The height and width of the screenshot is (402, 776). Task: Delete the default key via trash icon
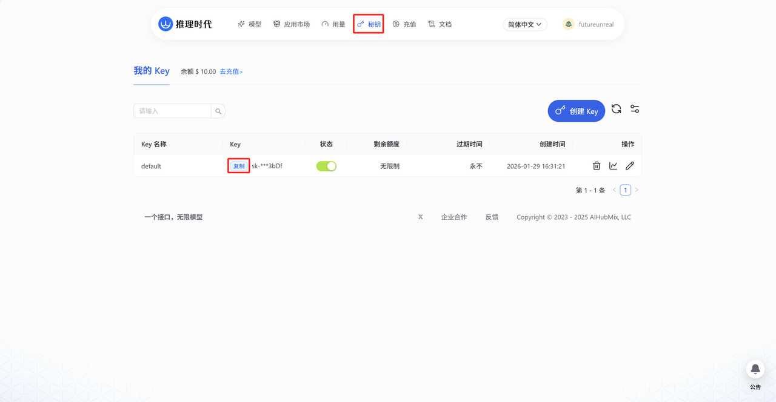[x=597, y=166]
